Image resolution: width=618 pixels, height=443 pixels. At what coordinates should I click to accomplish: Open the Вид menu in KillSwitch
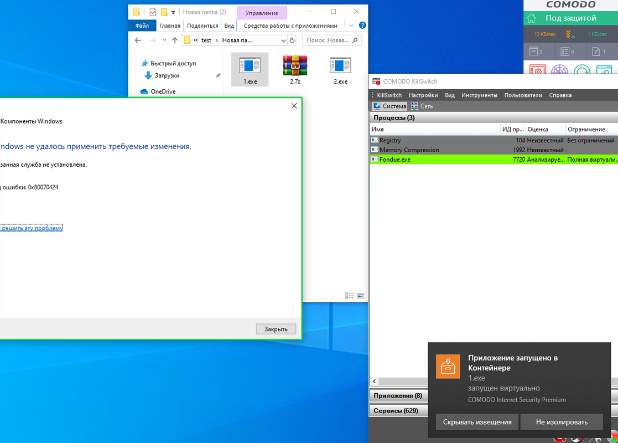(x=449, y=95)
